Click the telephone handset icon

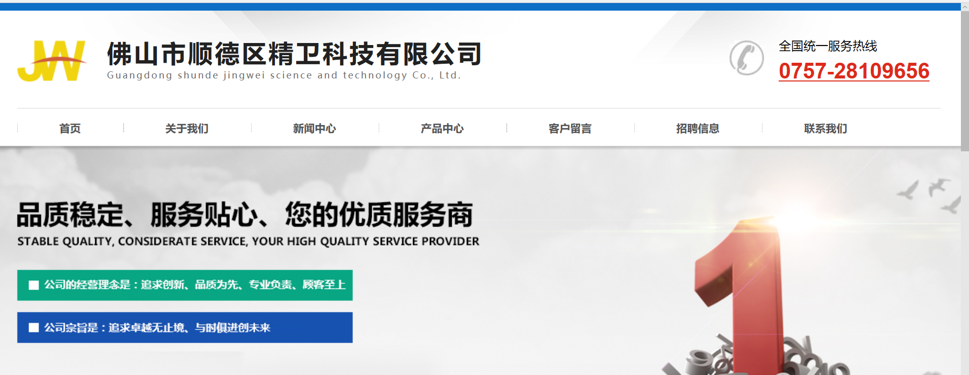[x=746, y=58]
